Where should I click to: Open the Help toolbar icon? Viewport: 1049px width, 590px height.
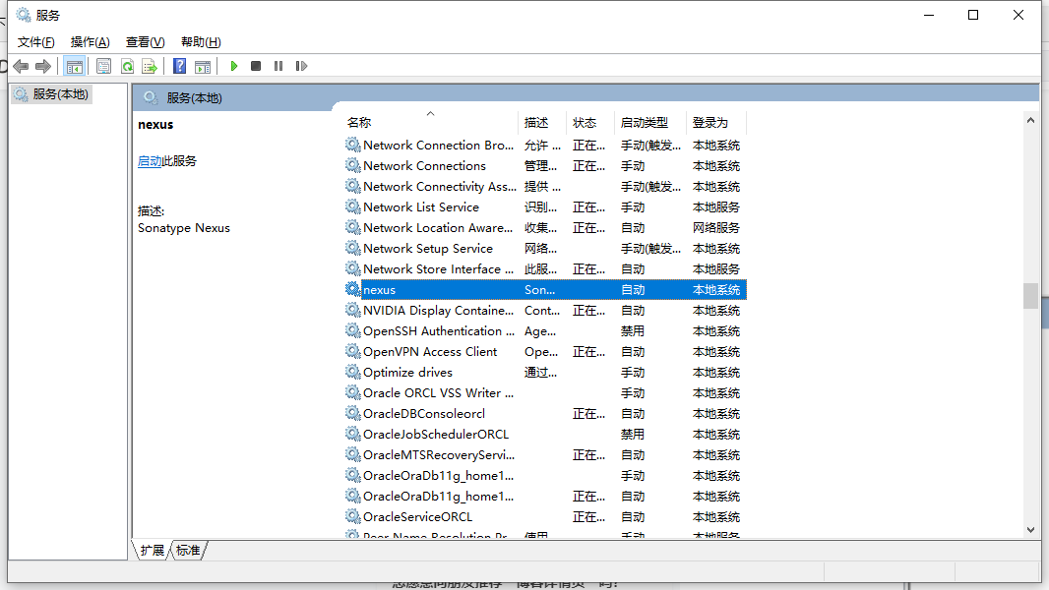pos(179,66)
